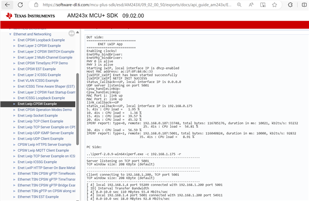
Task: Start Read Aloud from address bar
Action: coord(251,5)
